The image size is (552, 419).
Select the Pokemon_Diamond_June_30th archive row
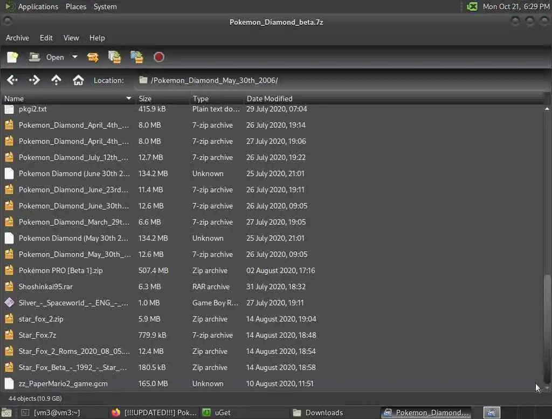coord(273,206)
